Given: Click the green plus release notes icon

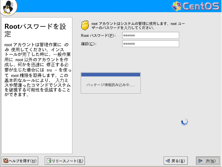Looking at the screenshot, I should [49, 161].
